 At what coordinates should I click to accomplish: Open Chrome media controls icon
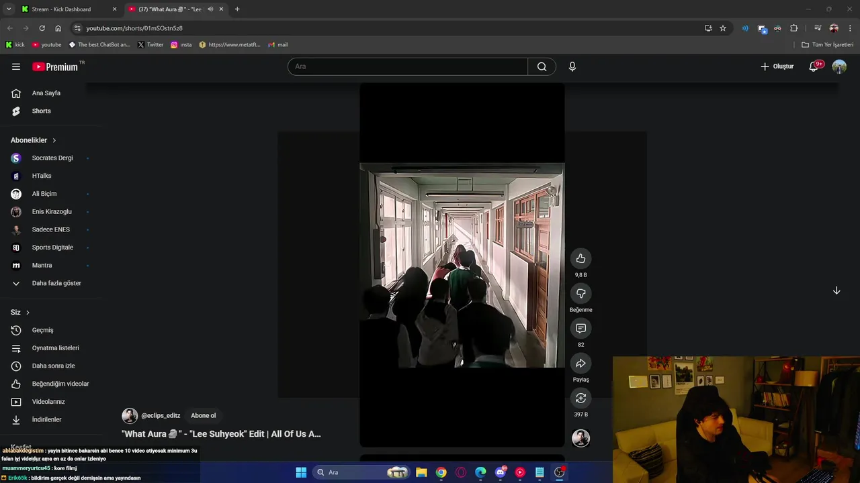(818, 28)
